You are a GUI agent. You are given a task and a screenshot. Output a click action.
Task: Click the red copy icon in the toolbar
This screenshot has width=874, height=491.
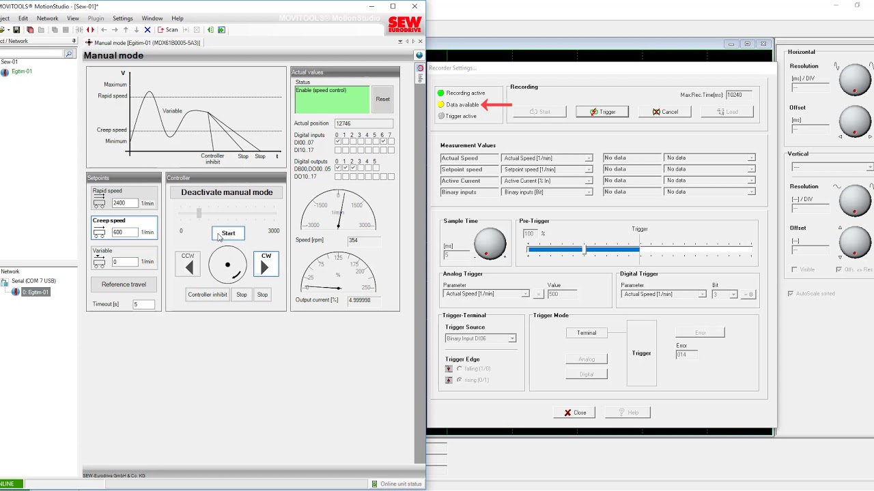(29, 30)
